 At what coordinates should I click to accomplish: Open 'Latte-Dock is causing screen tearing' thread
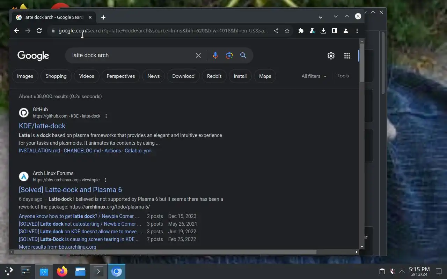pos(79,239)
